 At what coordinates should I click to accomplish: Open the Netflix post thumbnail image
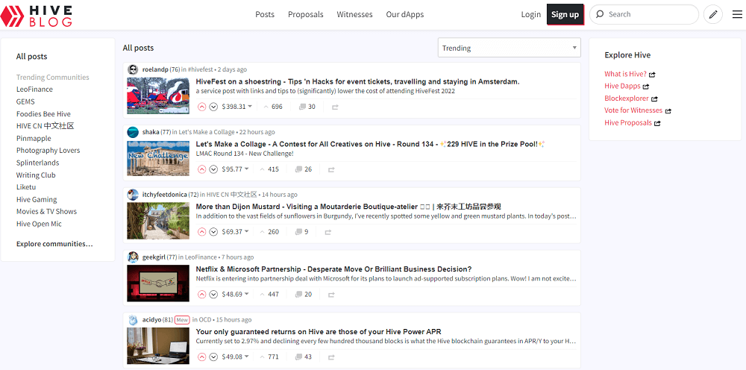pyautogui.click(x=158, y=283)
